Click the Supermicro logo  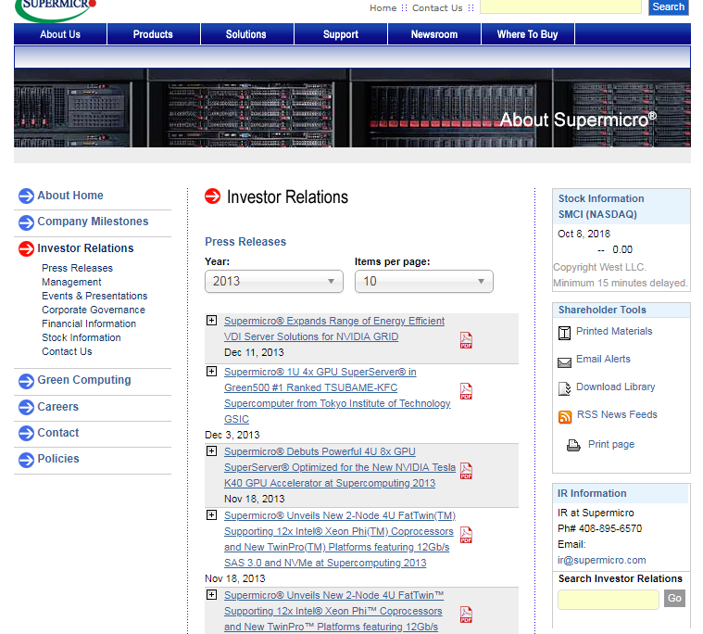pyautogui.click(x=56, y=9)
